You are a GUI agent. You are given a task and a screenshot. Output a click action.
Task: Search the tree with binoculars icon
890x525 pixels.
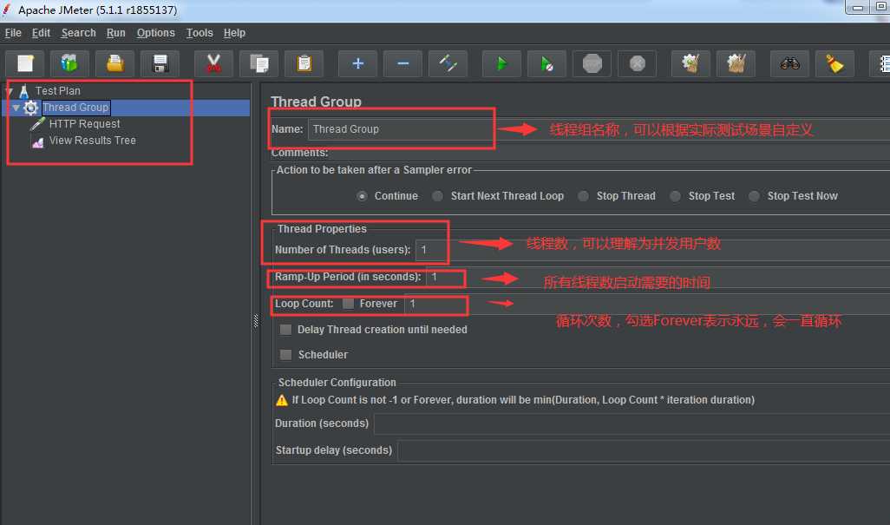tap(789, 63)
